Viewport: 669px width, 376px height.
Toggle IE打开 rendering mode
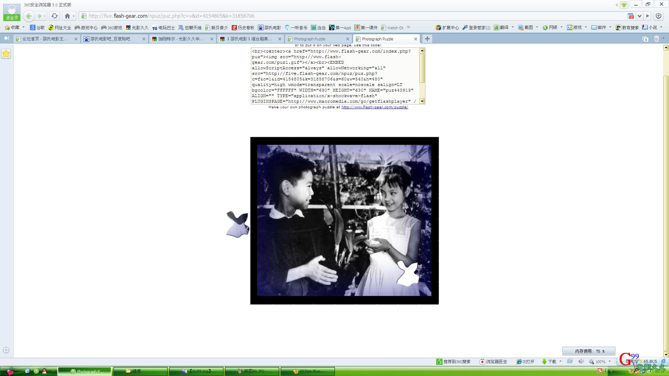(525, 362)
